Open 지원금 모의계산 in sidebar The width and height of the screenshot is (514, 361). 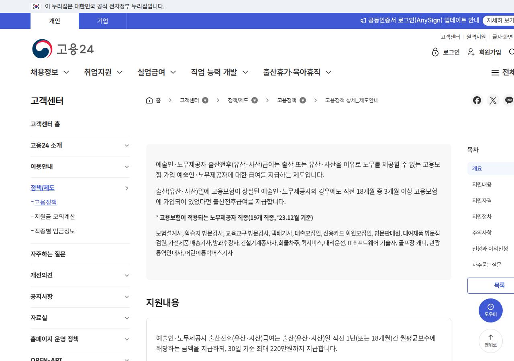click(55, 217)
